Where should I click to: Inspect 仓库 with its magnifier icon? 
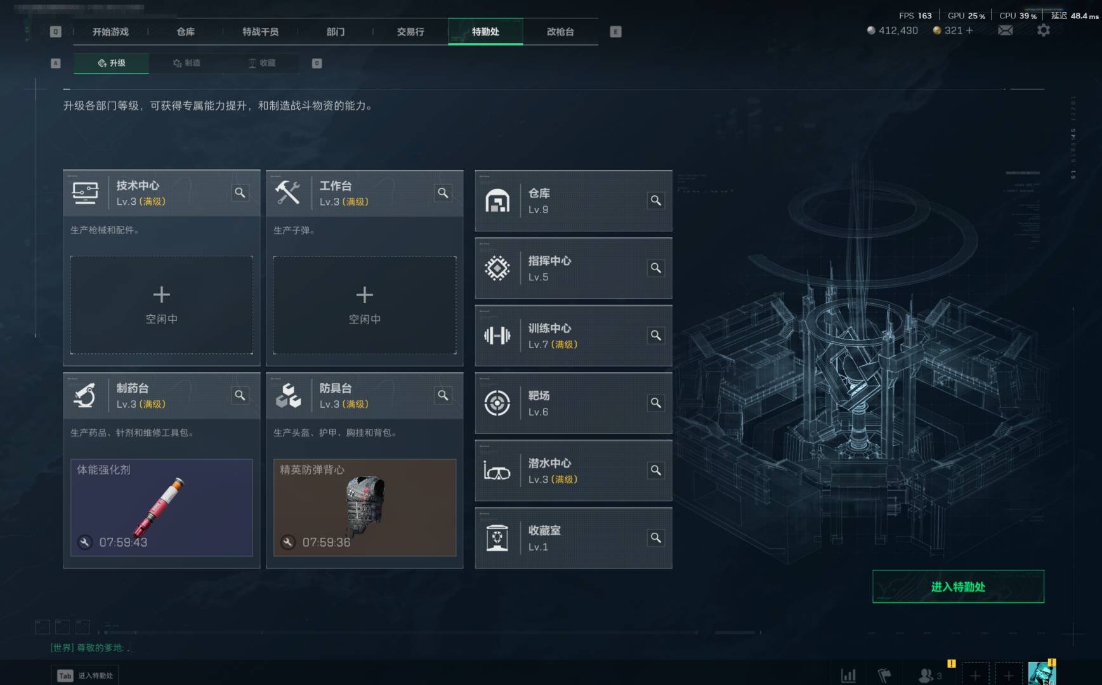click(656, 200)
